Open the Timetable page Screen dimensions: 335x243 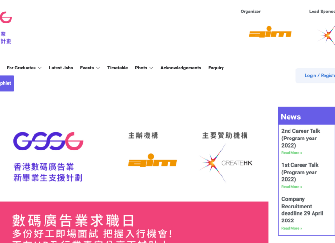click(118, 68)
